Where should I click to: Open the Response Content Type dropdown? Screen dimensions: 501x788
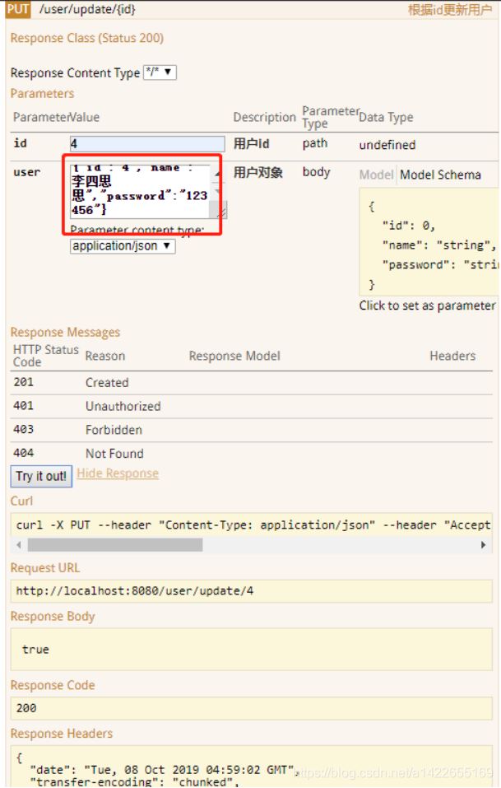pyautogui.click(x=160, y=72)
